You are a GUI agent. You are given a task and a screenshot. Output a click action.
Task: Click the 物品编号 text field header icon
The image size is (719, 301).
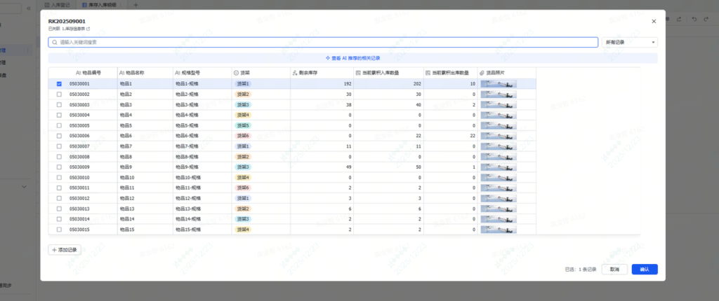click(x=78, y=72)
